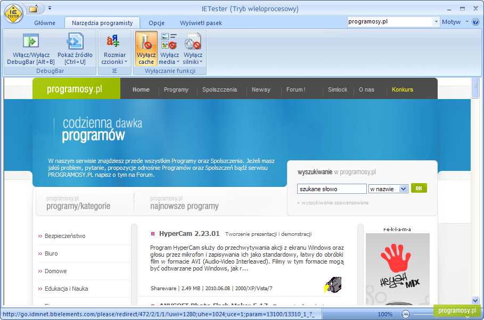Image resolution: width=484 pixels, height=320 pixels.
Task: Open the Domowe category
Action: click(55, 271)
